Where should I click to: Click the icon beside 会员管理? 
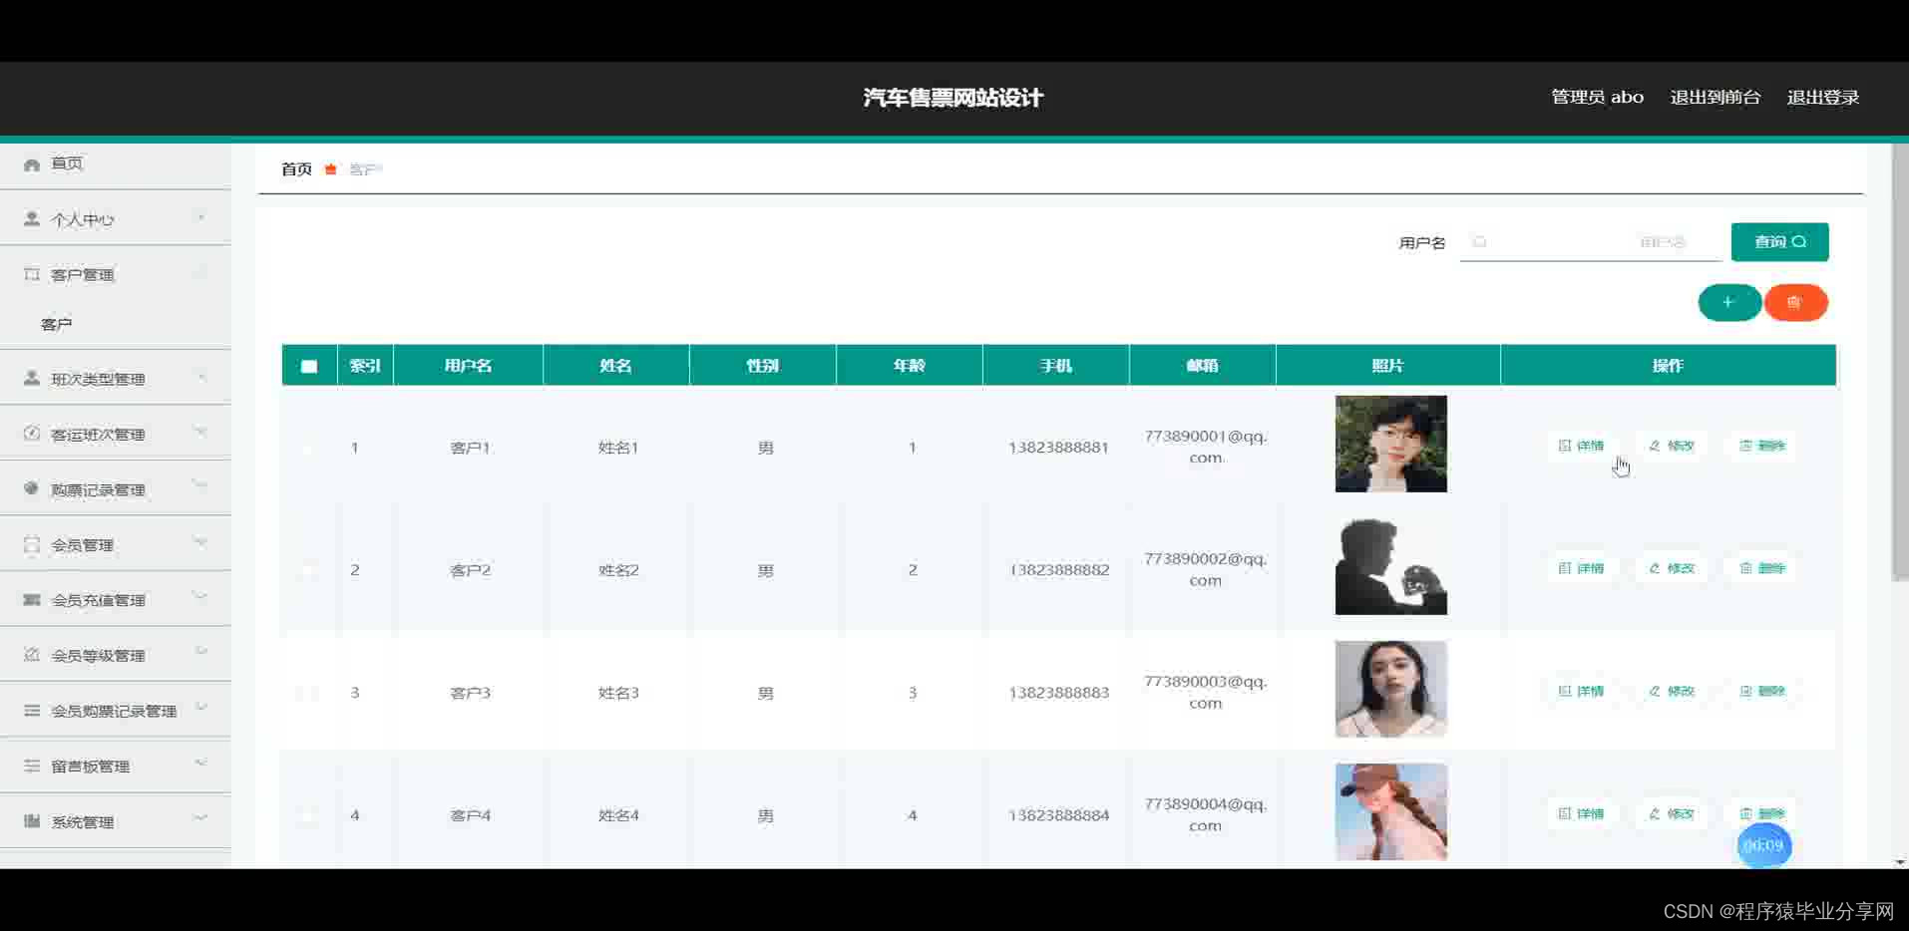32,544
